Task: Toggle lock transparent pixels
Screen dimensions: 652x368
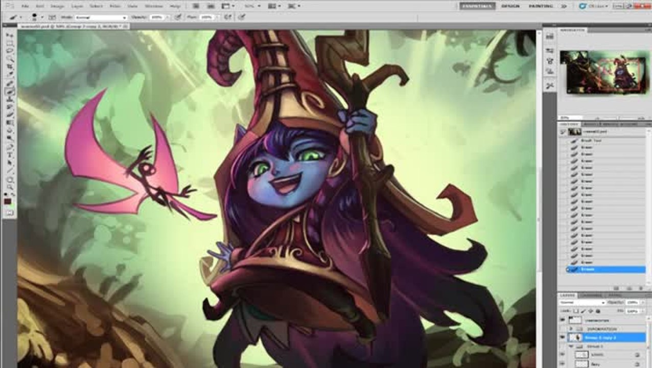Action: [576, 311]
